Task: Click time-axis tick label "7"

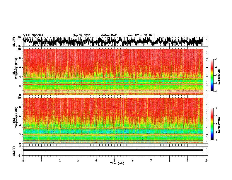Action: (151, 161)
